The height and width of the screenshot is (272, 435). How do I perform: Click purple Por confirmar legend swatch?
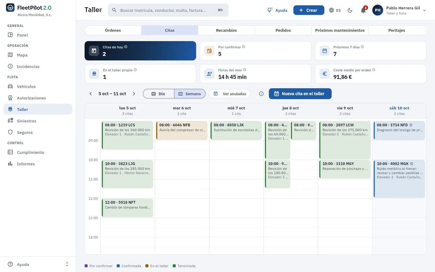(86, 266)
